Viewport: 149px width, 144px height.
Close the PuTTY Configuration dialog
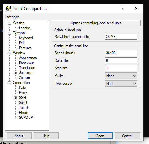[136, 8]
